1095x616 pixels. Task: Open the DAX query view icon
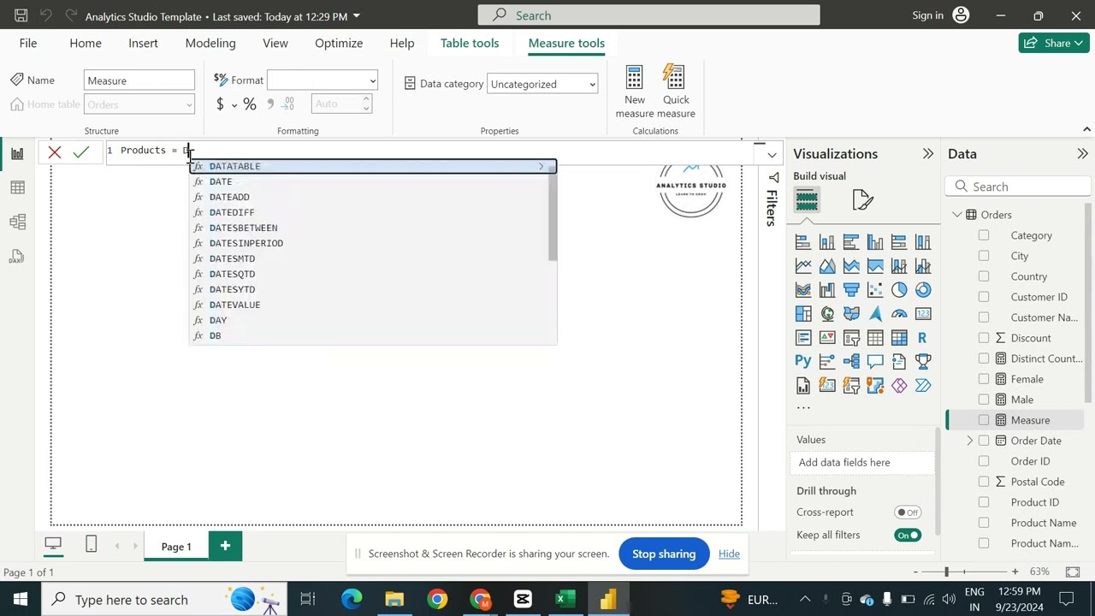(17, 257)
